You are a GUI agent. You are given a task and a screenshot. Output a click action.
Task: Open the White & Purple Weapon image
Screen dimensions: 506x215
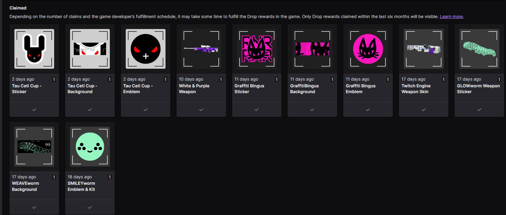tap(201, 49)
